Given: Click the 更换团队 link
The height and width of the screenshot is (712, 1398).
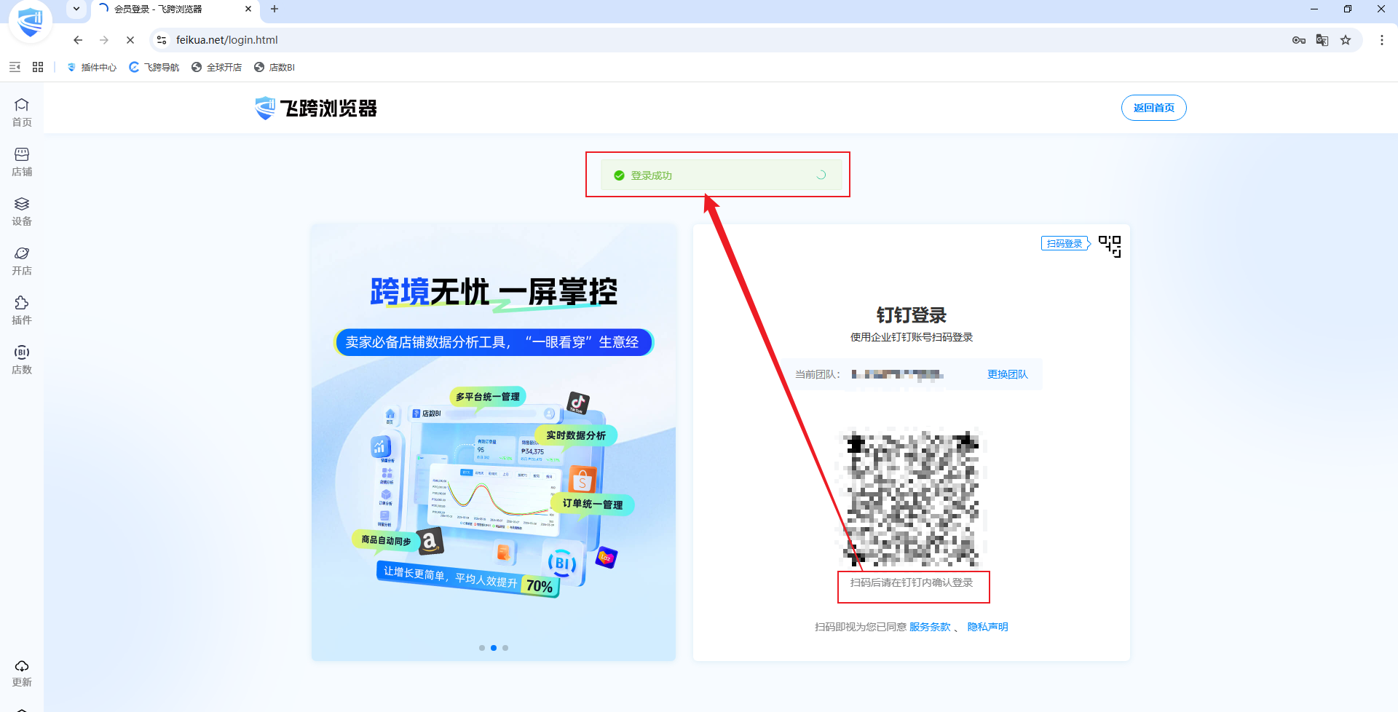Looking at the screenshot, I should tap(1008, 374).
